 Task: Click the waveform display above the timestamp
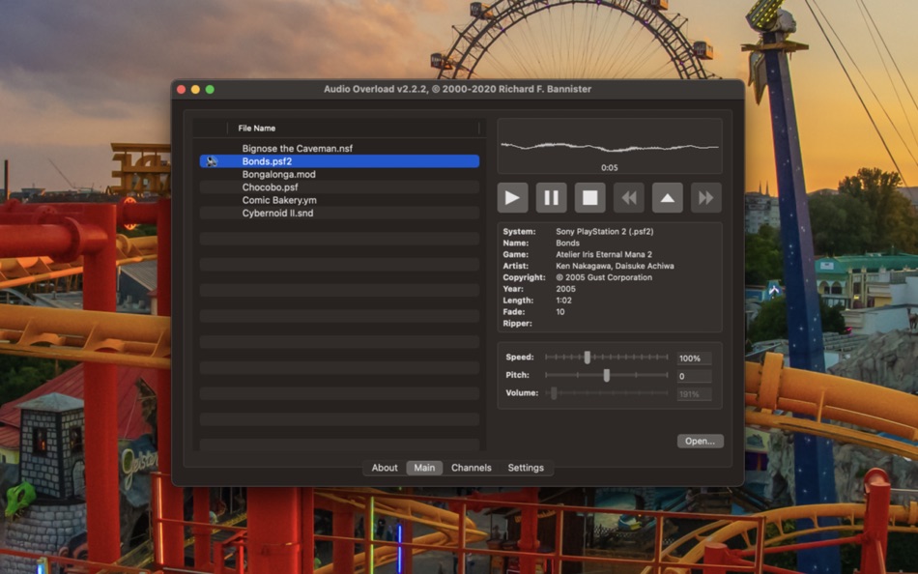609,143
